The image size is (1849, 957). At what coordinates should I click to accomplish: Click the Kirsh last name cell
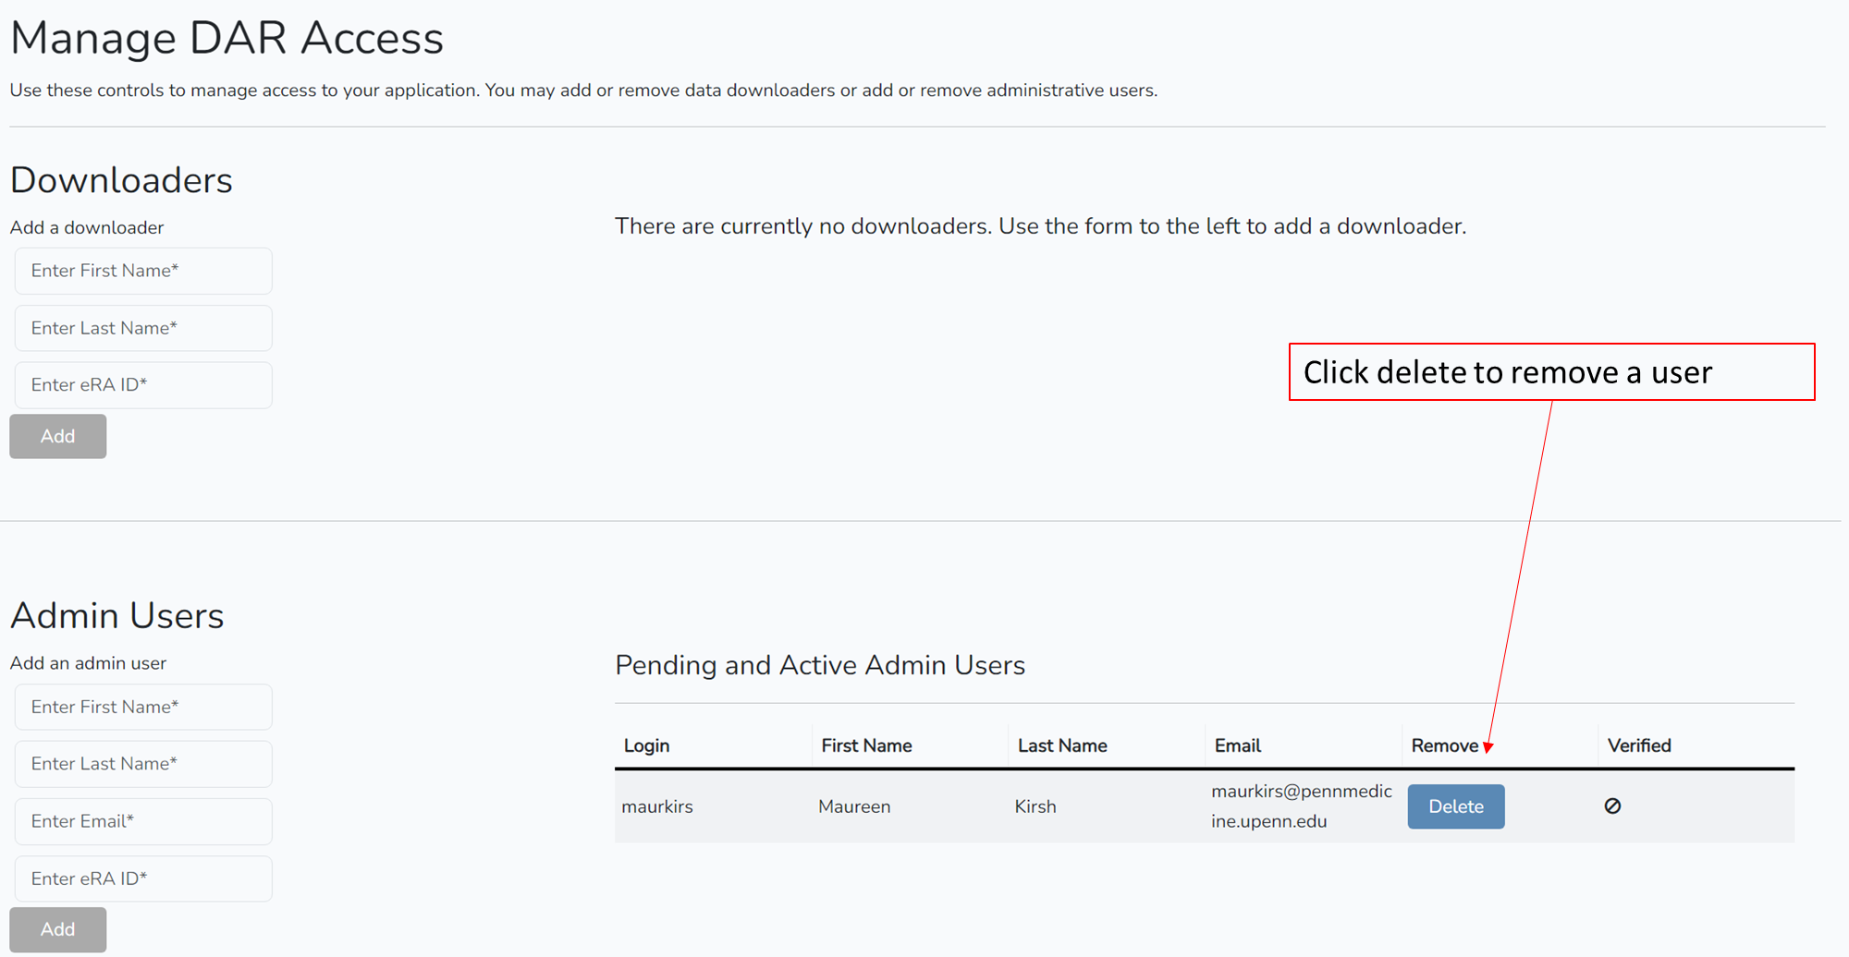tap(1035, 806)
